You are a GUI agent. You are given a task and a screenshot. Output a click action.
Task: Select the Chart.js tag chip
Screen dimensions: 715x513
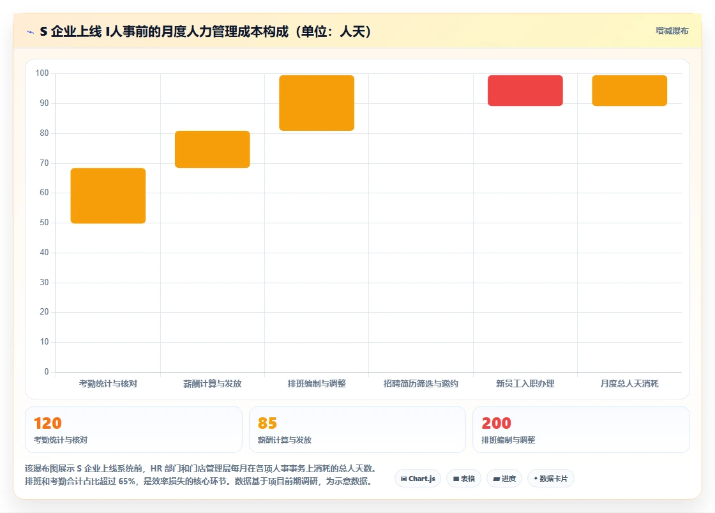[418, 479]
